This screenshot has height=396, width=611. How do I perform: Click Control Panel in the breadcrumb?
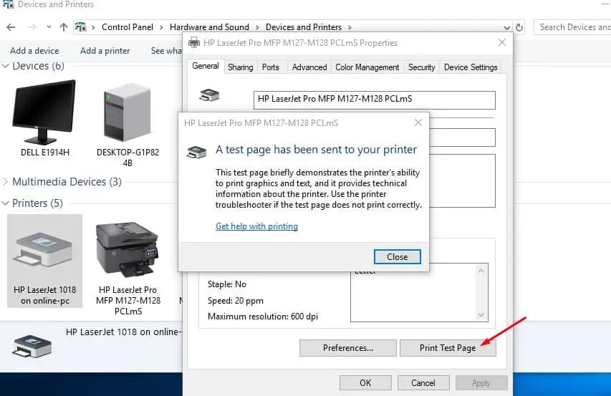128,27
